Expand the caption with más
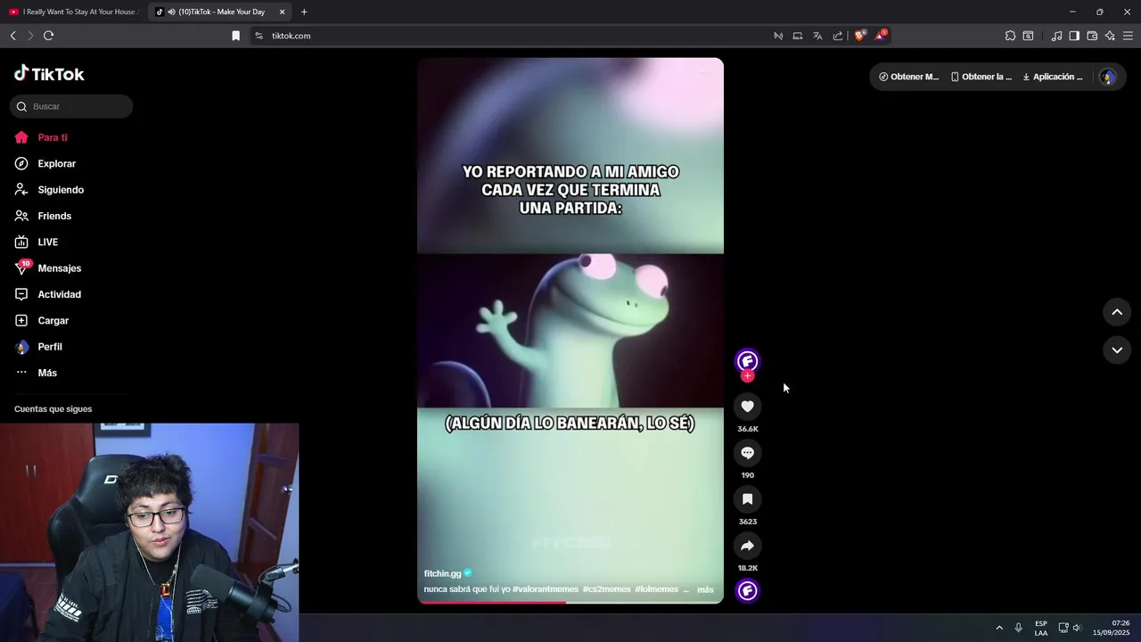 click(705, 589)
